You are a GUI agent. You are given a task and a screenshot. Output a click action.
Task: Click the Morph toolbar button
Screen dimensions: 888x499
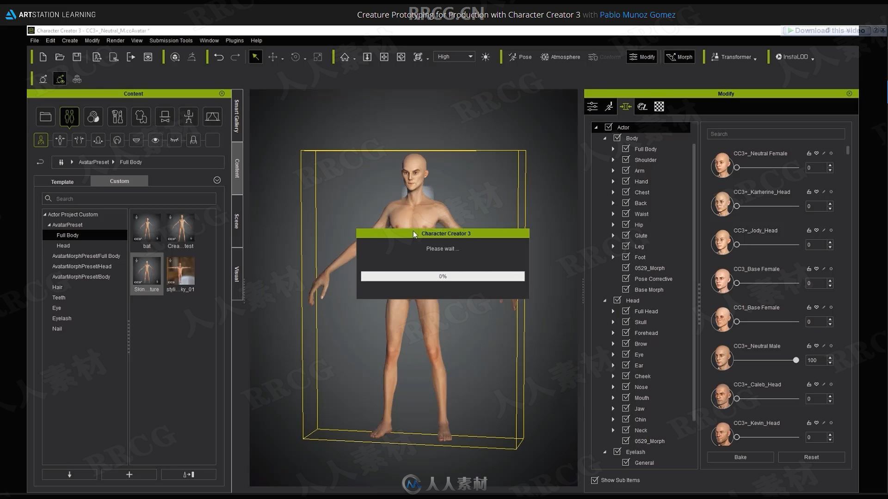coord(679,57)
